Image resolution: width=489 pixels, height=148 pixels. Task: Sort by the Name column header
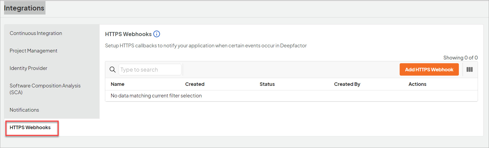[118, 84]
